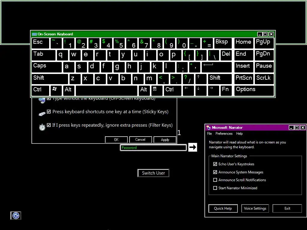Screen dimensions: 307x230
Task: Click the context menu key on the On-Screen Keyboard
Action: click(x=157, y=90)
